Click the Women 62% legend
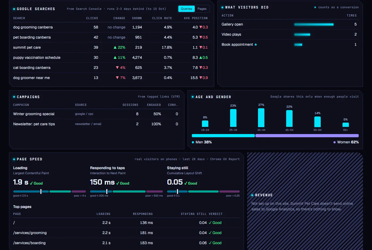The image size is (372, 250). click(346, 142)
